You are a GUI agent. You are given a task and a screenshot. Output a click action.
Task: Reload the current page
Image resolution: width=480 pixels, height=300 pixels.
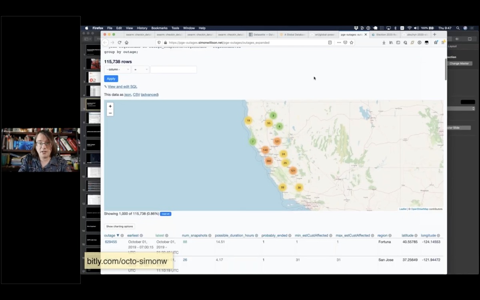tap(119, 42)
